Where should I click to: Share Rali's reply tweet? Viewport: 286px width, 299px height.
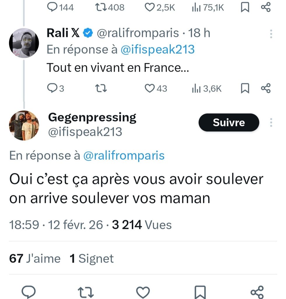point(265,88)
